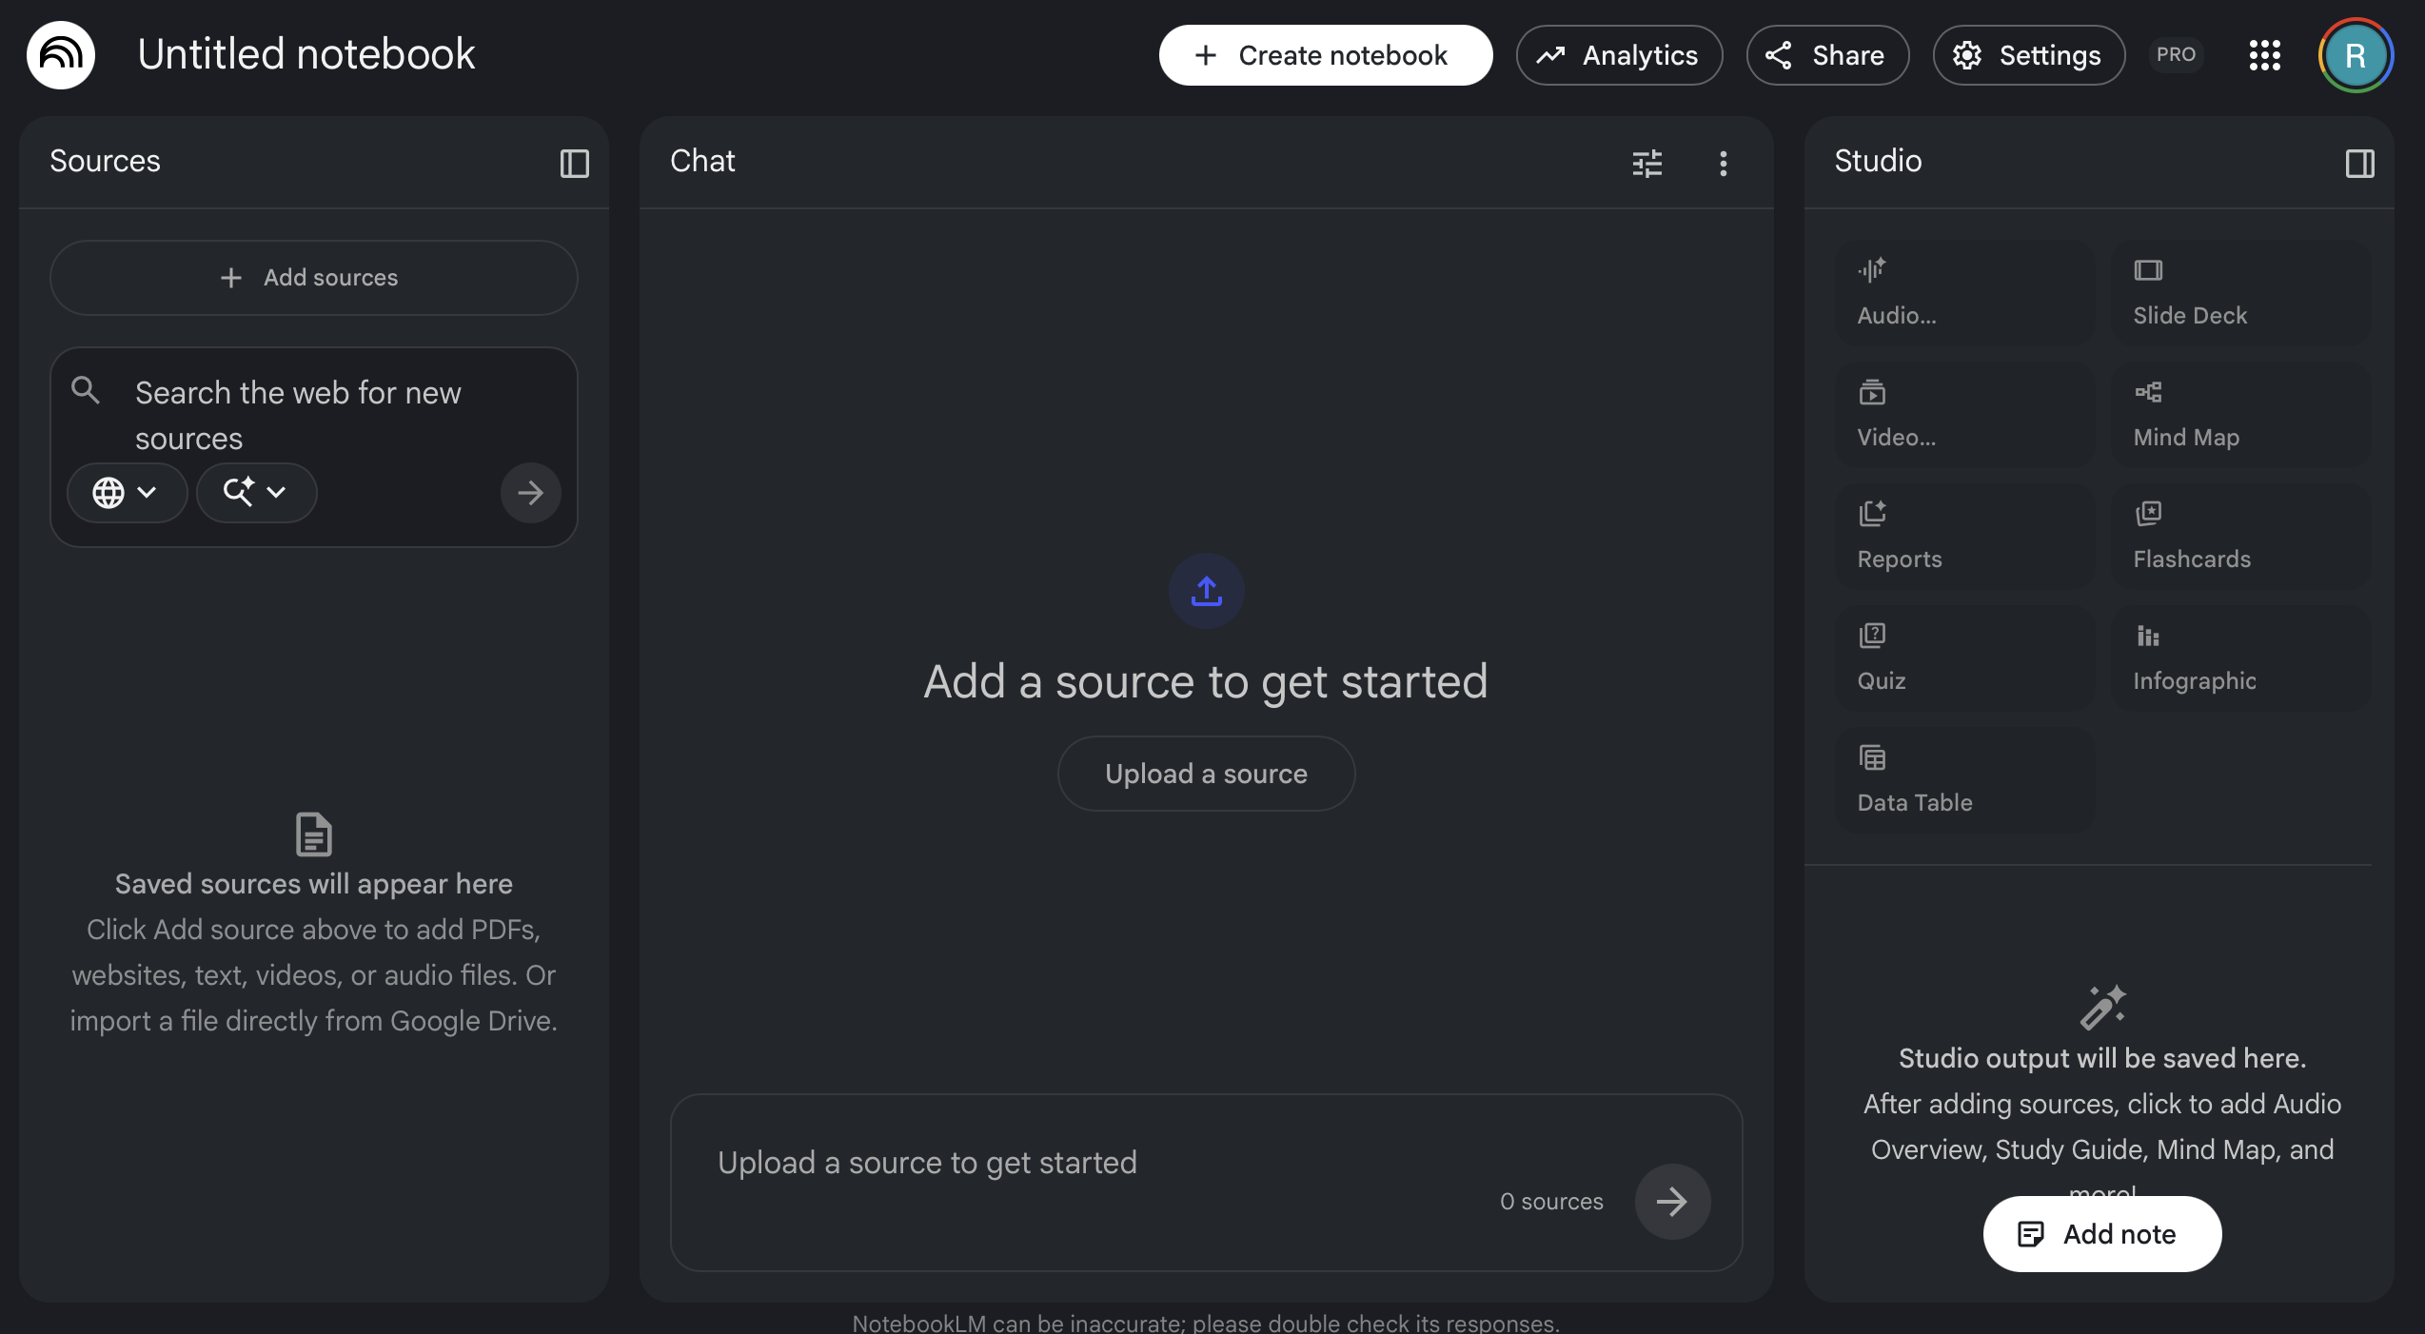The height and width of the screenshot is (1334, 2425).
Task: Open the Google apps grid
Action: click(x=2265, y=55)
